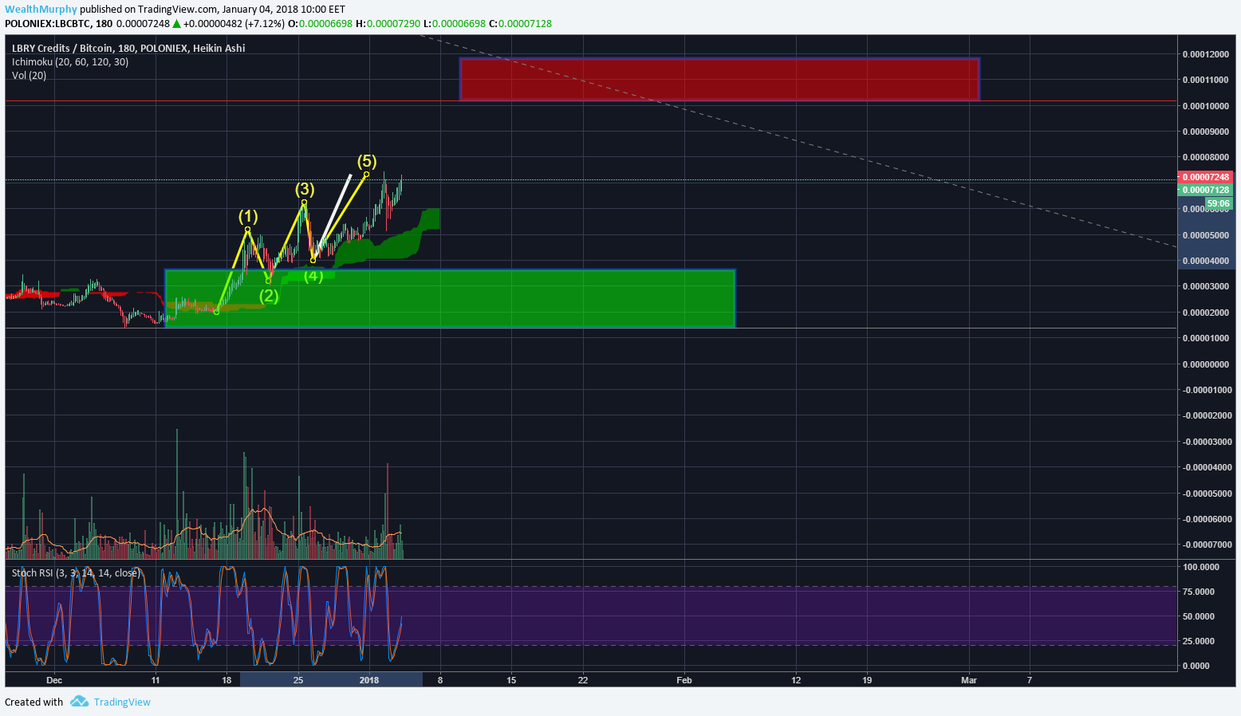This screenshot has height=716, width=1241.
Task: Click the green (4) wave label
Action: tap(313, 276)
